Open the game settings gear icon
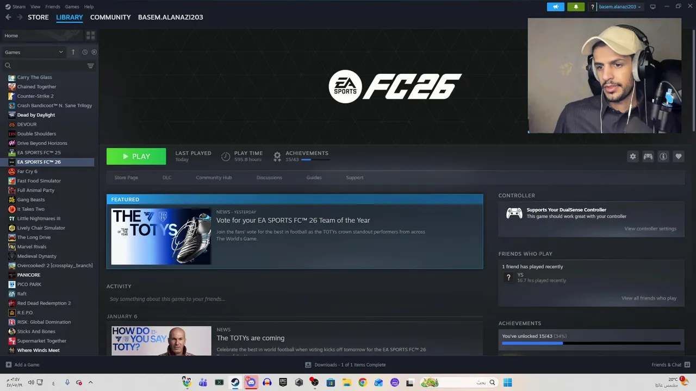Screen dimensions: 696x391 pos(633,156)
